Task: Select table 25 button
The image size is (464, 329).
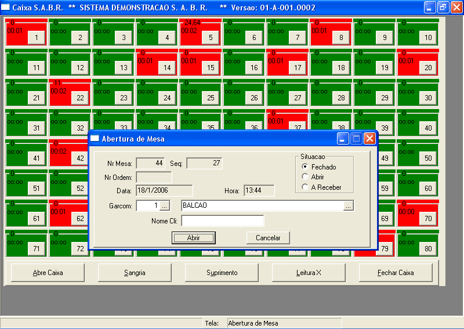Action: (x=211, y=98)
